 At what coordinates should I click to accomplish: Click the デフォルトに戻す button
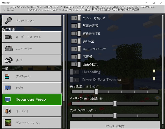click(115, 125)
